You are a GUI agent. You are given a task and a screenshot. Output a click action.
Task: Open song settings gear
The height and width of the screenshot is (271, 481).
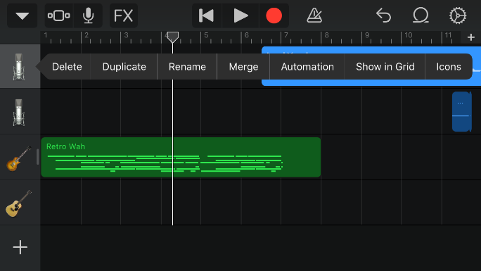pyautogui.click(x=458, y=15)
